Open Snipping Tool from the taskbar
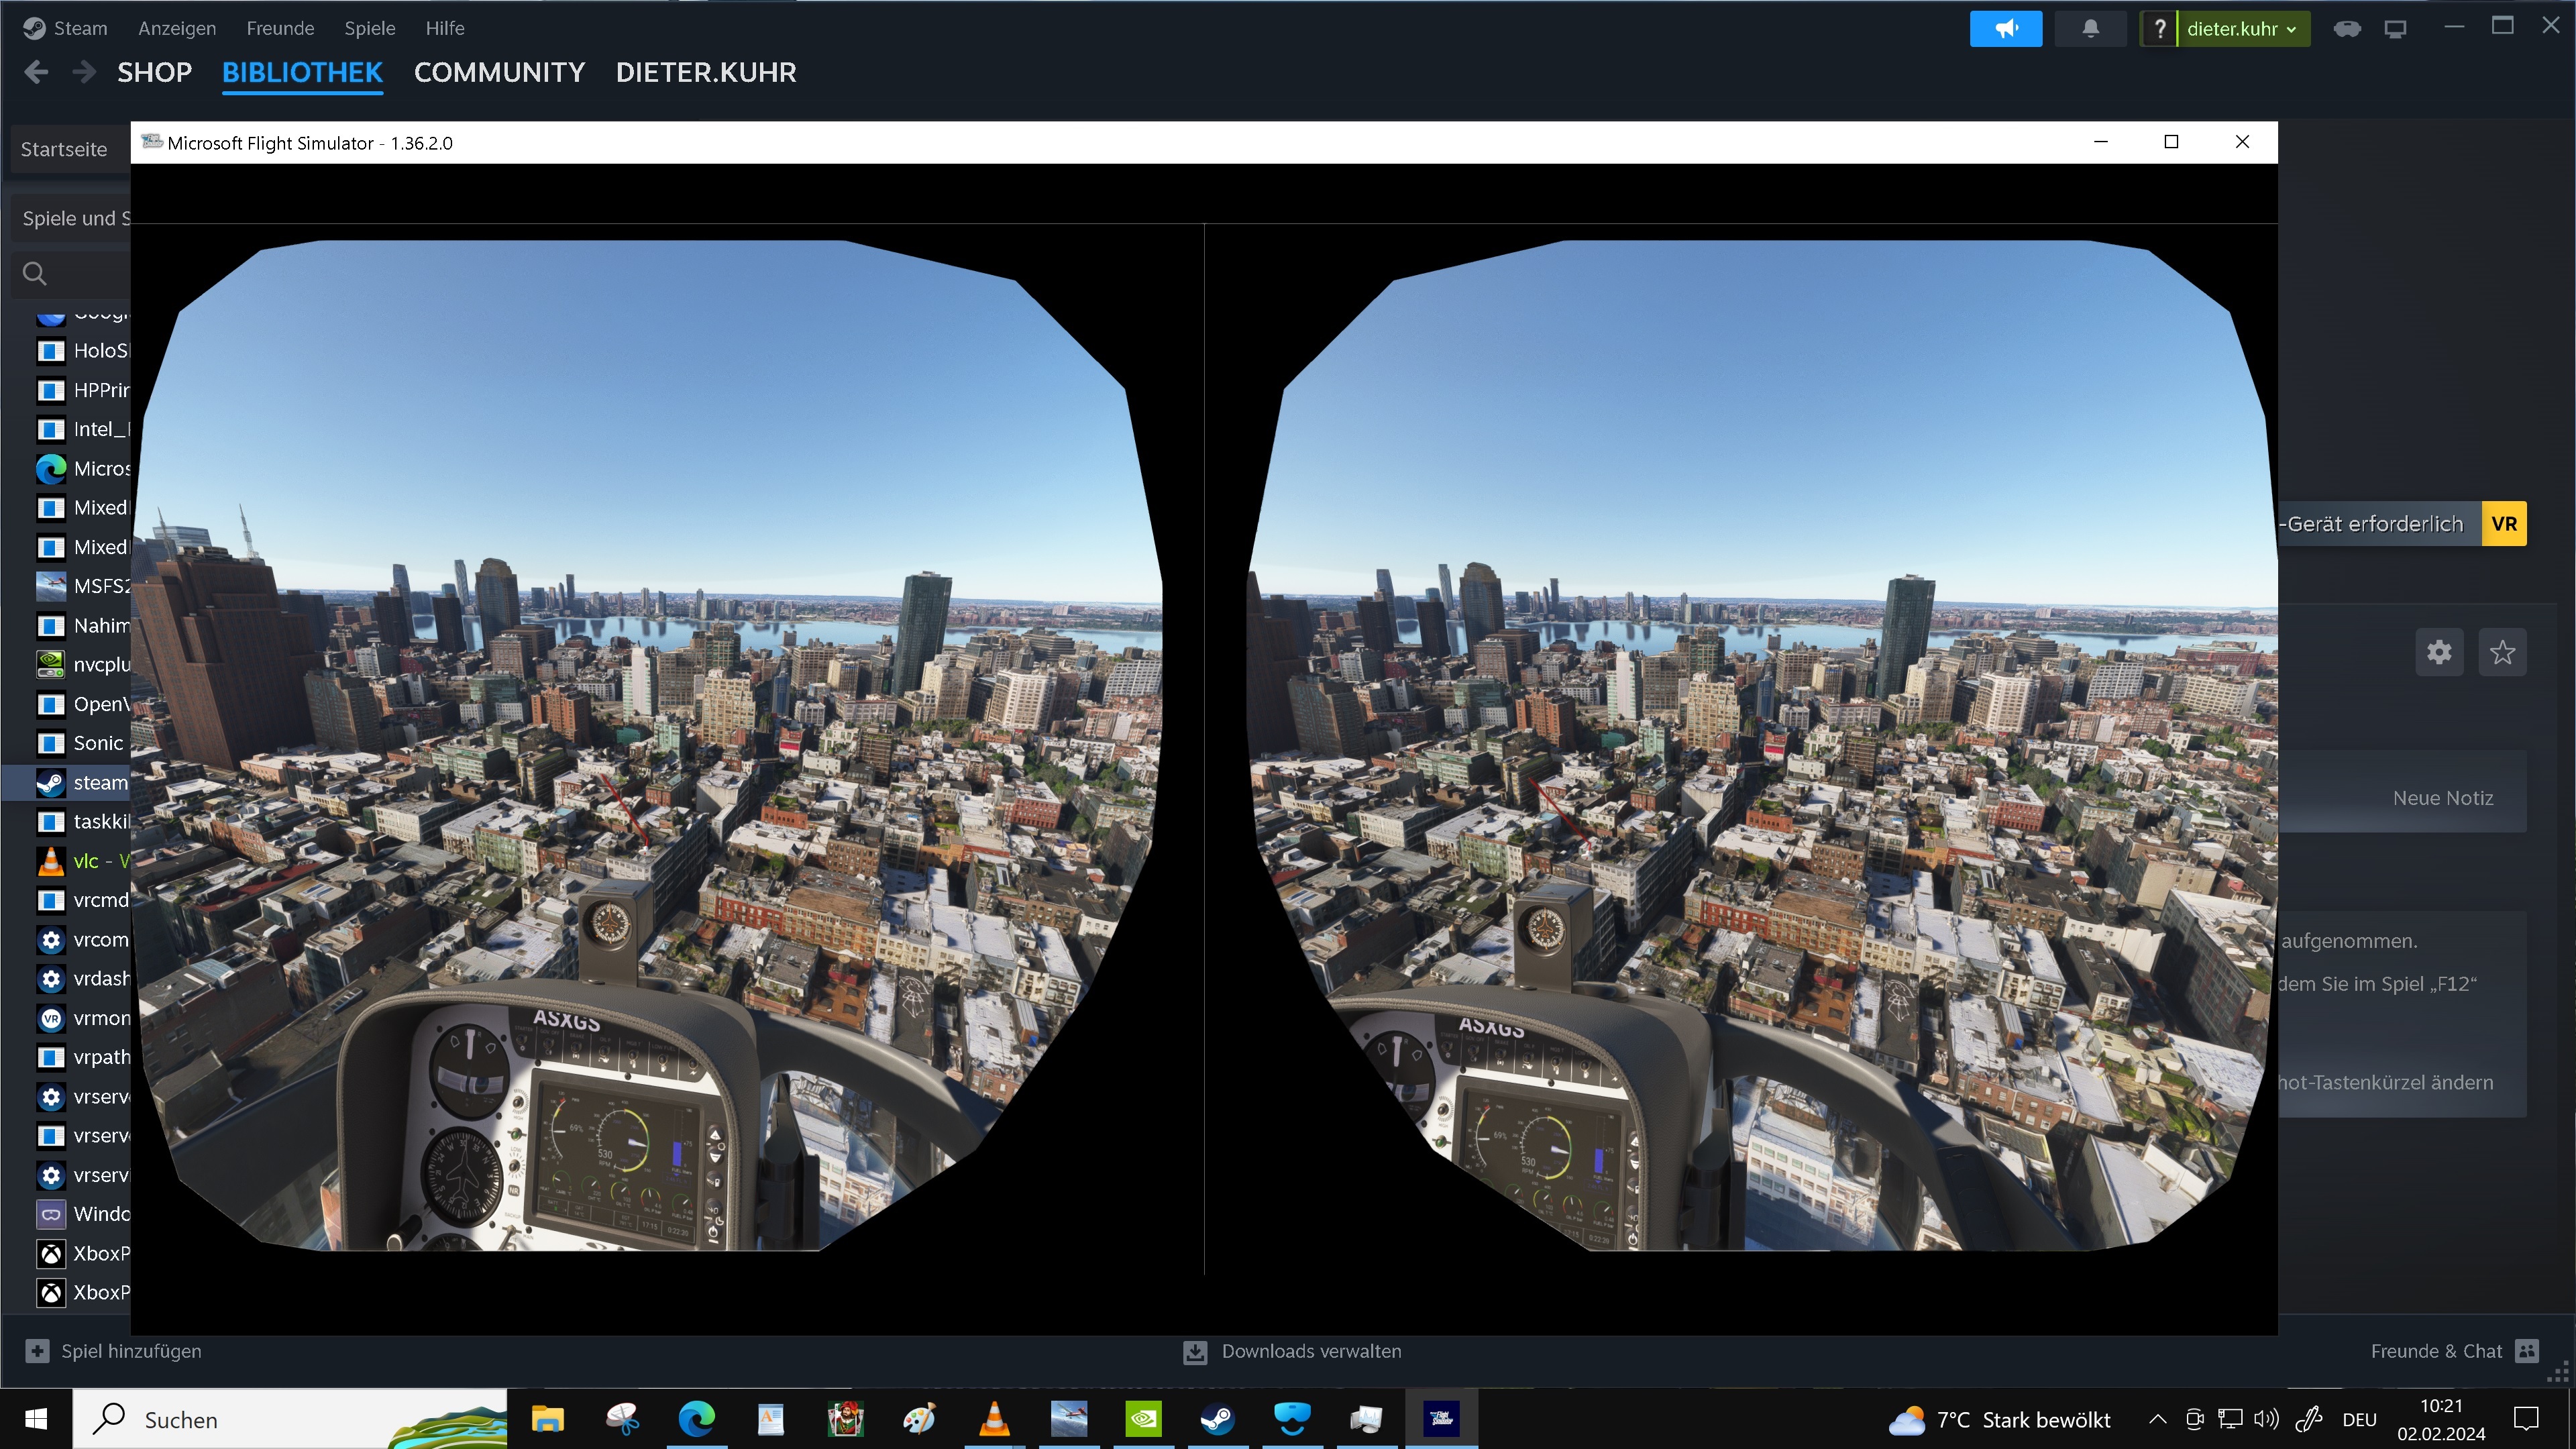This screenshot has width=2576, height=1449. pyautogui.click(x=622, y=1419)
